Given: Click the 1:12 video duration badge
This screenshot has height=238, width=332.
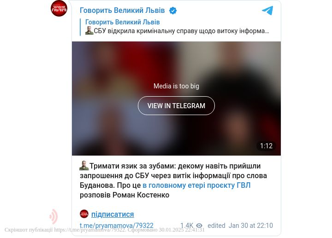Looking at the screenshot, I should pyautogui.click(x=266, y=146).
